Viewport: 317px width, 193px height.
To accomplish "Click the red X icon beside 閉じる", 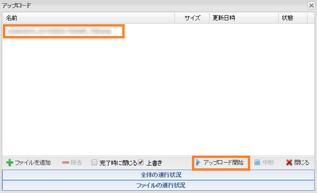I will [x=289, y=163].
